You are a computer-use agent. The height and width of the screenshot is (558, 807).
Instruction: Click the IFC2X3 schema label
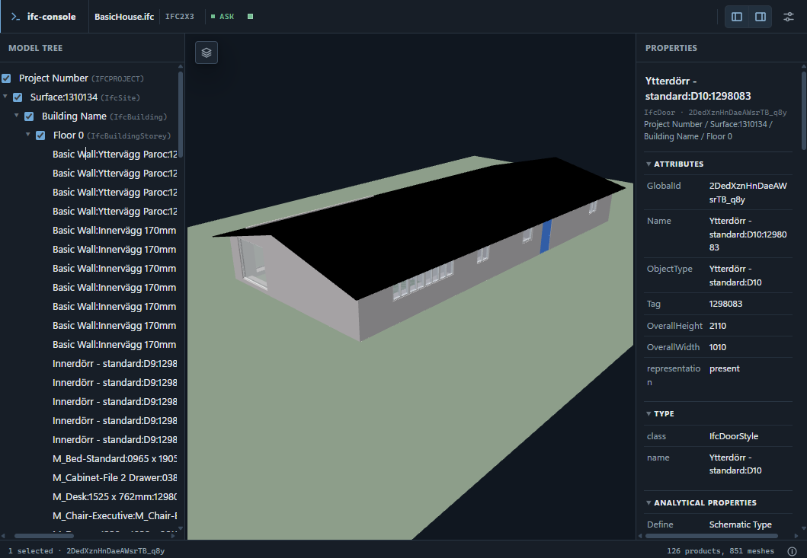[180, 17]
